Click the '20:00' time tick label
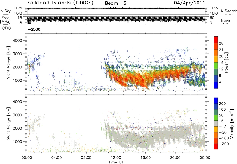This screenshot has width=237, height=164. 175,158
